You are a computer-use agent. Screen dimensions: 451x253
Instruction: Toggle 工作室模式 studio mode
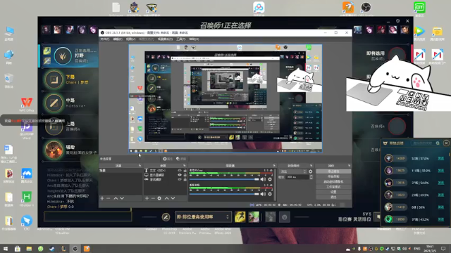(x=333, y=187)
